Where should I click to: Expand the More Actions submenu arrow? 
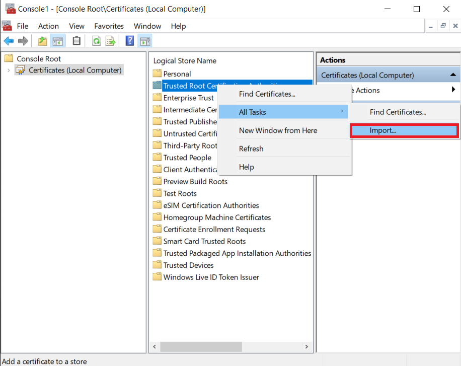click(453, 89)
